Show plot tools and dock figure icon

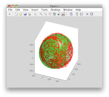[92, 14]
